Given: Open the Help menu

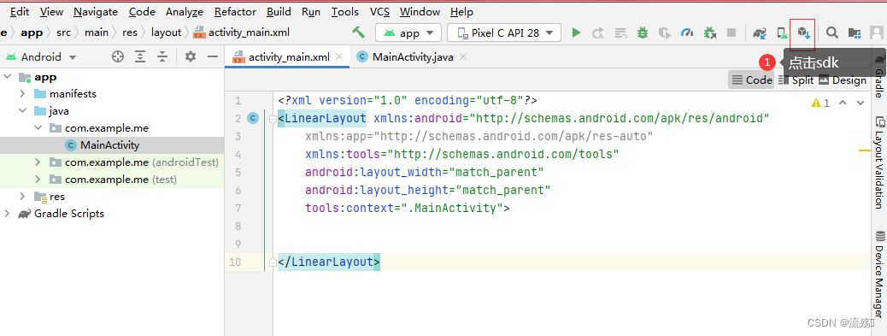Looking at the screenshot, I should pyautogui.click(x=462, y=12).
